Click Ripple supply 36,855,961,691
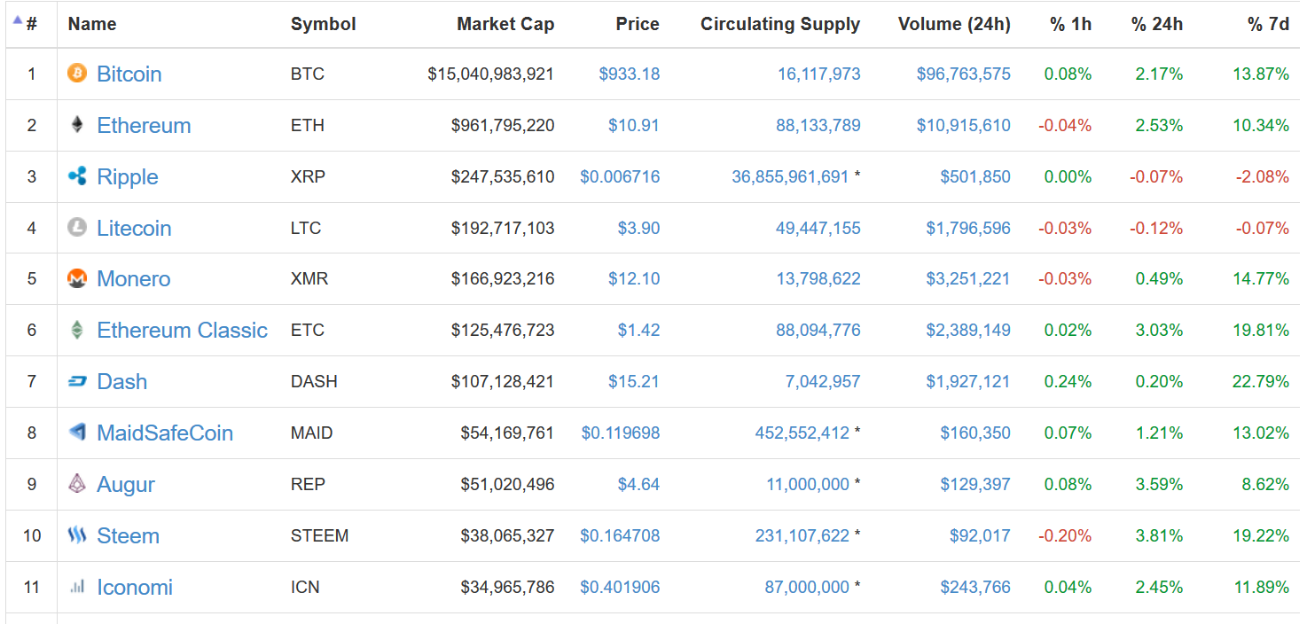 (x=790, y=176)
